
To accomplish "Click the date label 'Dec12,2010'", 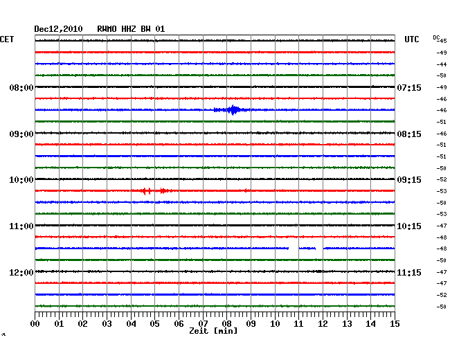I will click(x=58, y=29).
